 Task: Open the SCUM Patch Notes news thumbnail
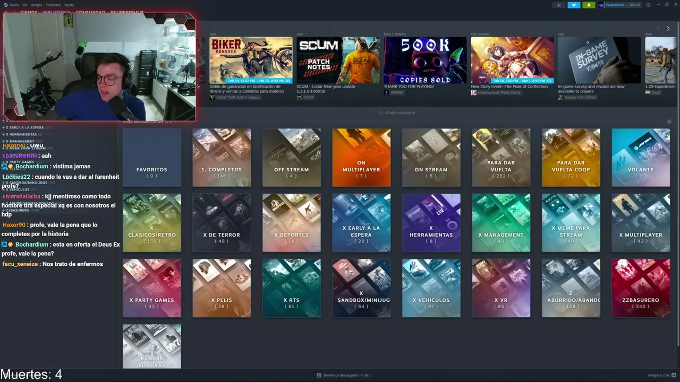338,60
